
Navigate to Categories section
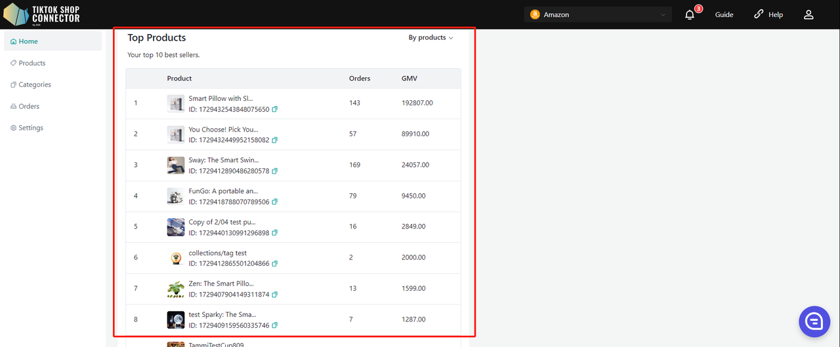[34, 84]
